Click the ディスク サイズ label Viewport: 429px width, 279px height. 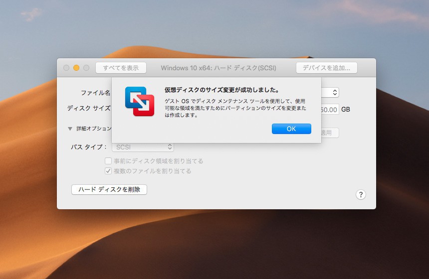click(x=89, y=108)
